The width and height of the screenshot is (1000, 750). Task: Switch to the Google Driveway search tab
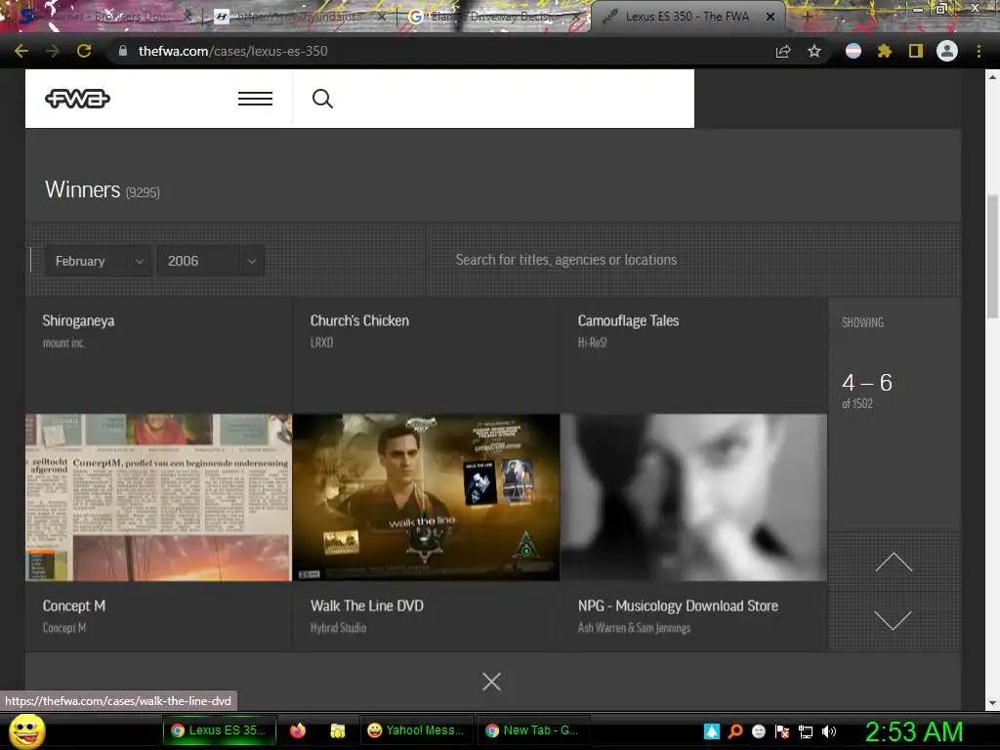(x=494, y=18)
